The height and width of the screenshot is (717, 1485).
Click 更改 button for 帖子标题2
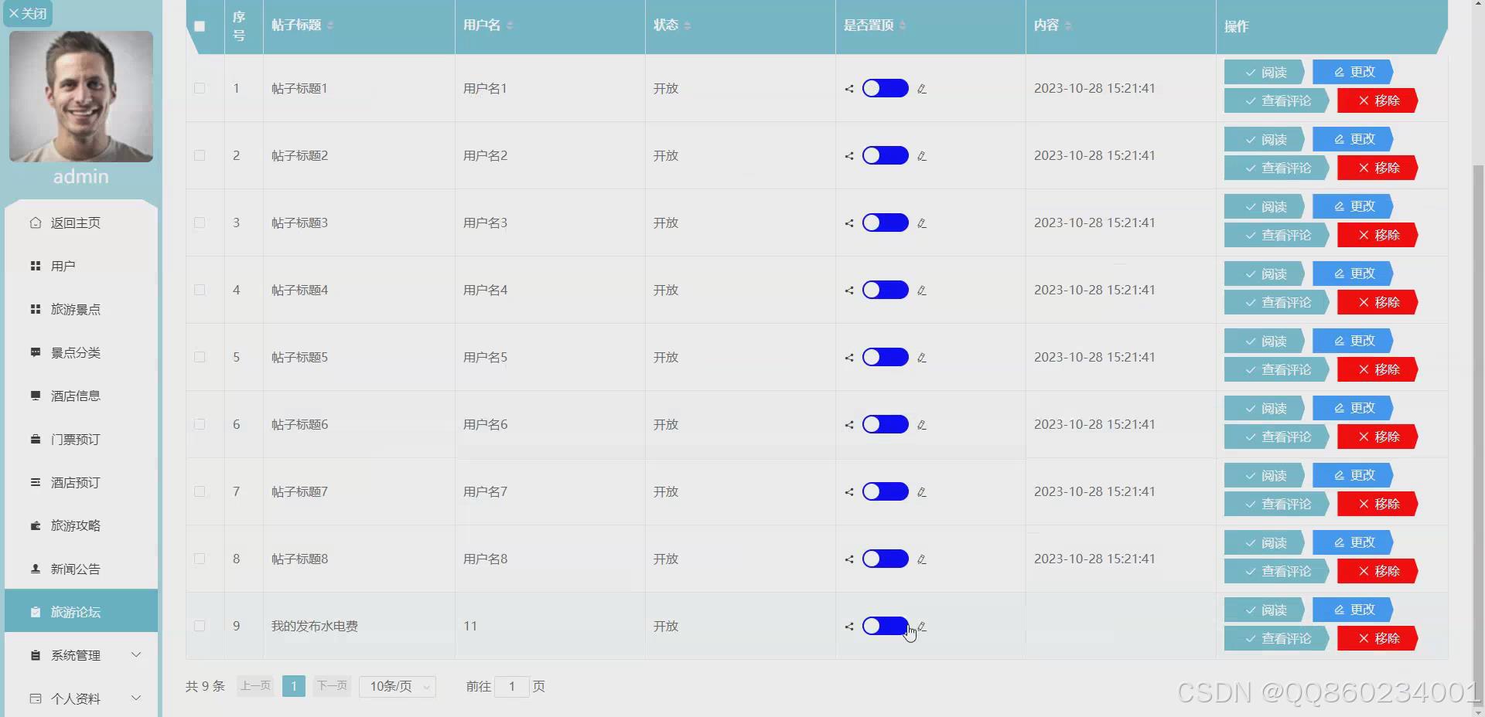1354,139
